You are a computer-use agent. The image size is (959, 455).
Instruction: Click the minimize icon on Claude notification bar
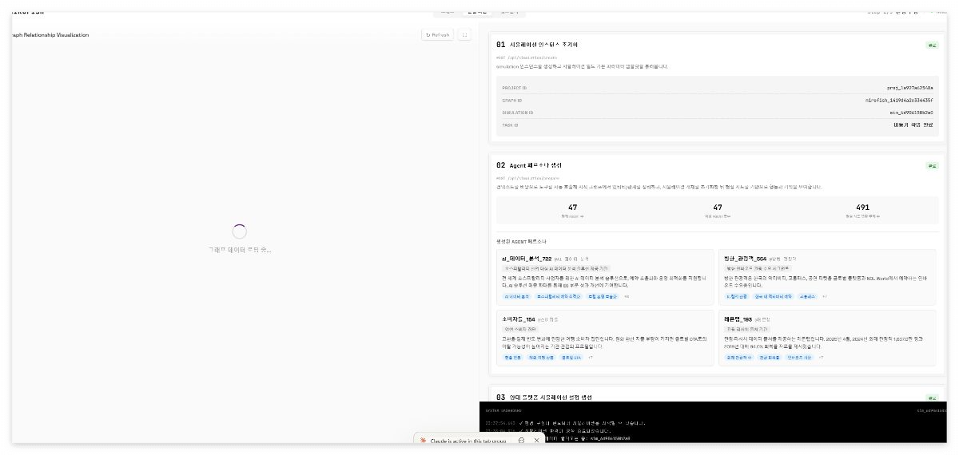(x=521, y=441)
